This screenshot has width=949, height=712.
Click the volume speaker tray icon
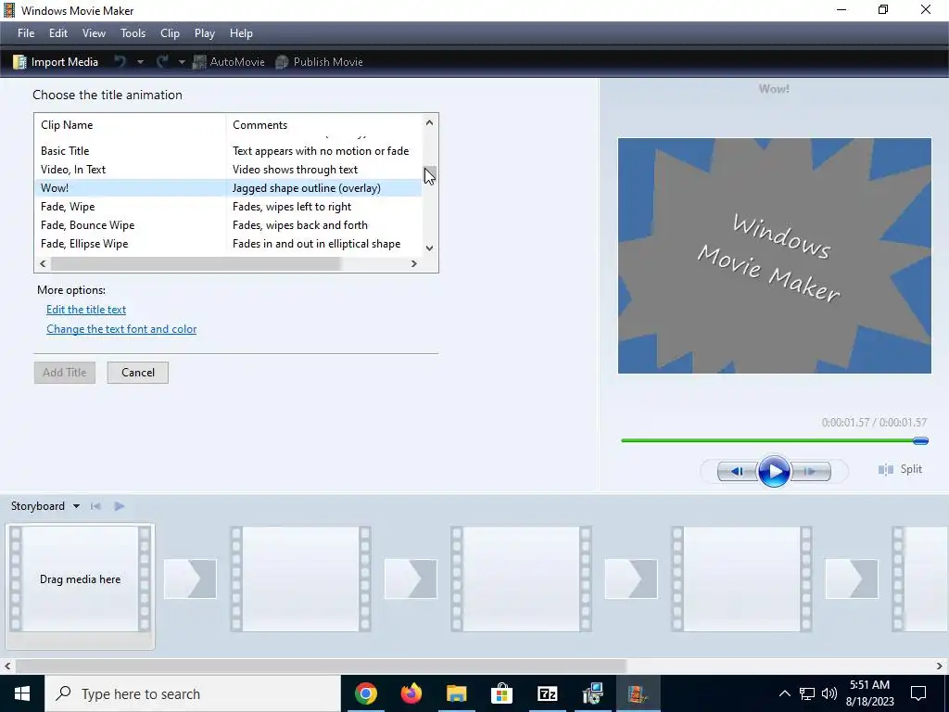coord(829,693)
